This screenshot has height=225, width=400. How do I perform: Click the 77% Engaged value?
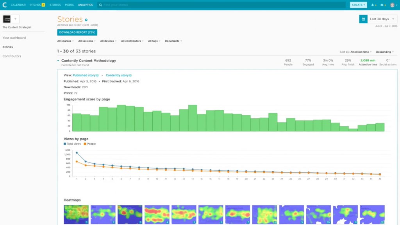pos(308,61)
